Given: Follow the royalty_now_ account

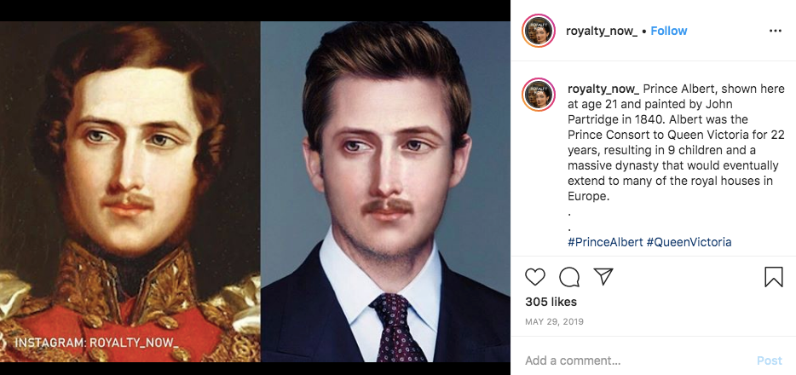Looking at the screenshot, I should (669, 31).
